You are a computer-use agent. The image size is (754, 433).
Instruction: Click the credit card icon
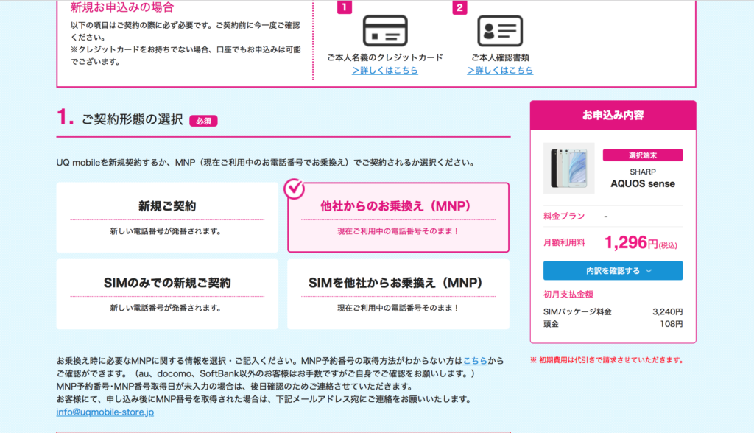click(x=384, y=31)
